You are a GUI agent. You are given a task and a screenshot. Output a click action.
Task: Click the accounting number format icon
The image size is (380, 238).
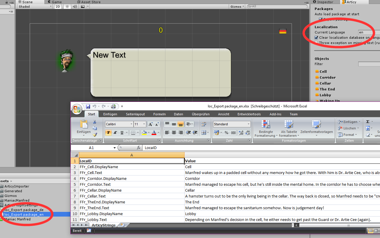click(x=216, y=133)
